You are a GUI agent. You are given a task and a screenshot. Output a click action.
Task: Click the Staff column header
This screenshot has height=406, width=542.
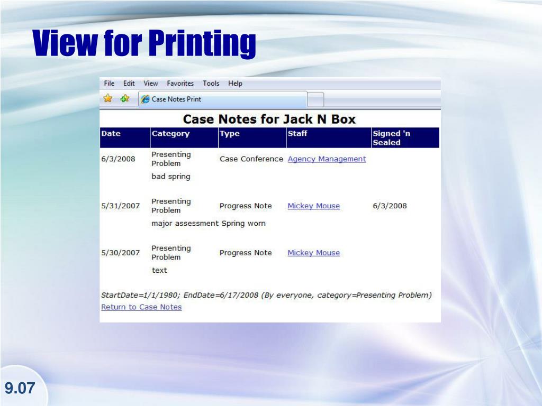point(329,138)
